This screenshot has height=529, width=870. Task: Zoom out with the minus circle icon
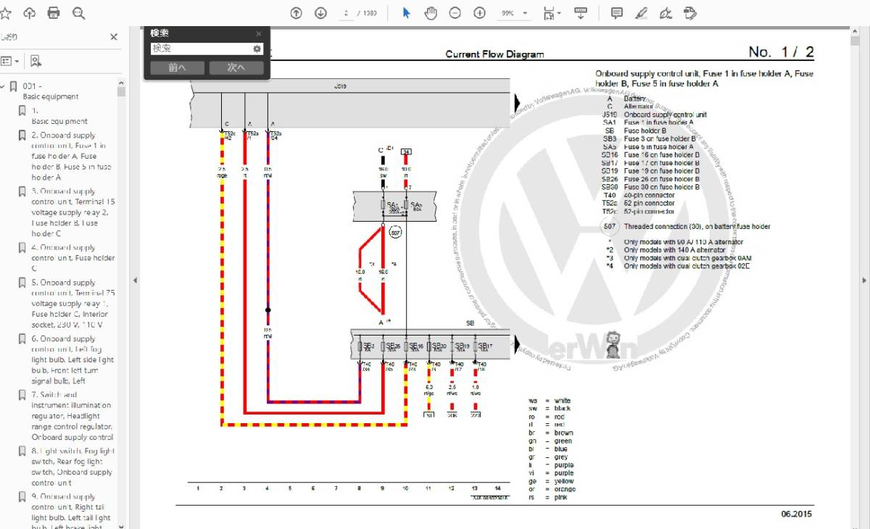click(x=455, y=13)
